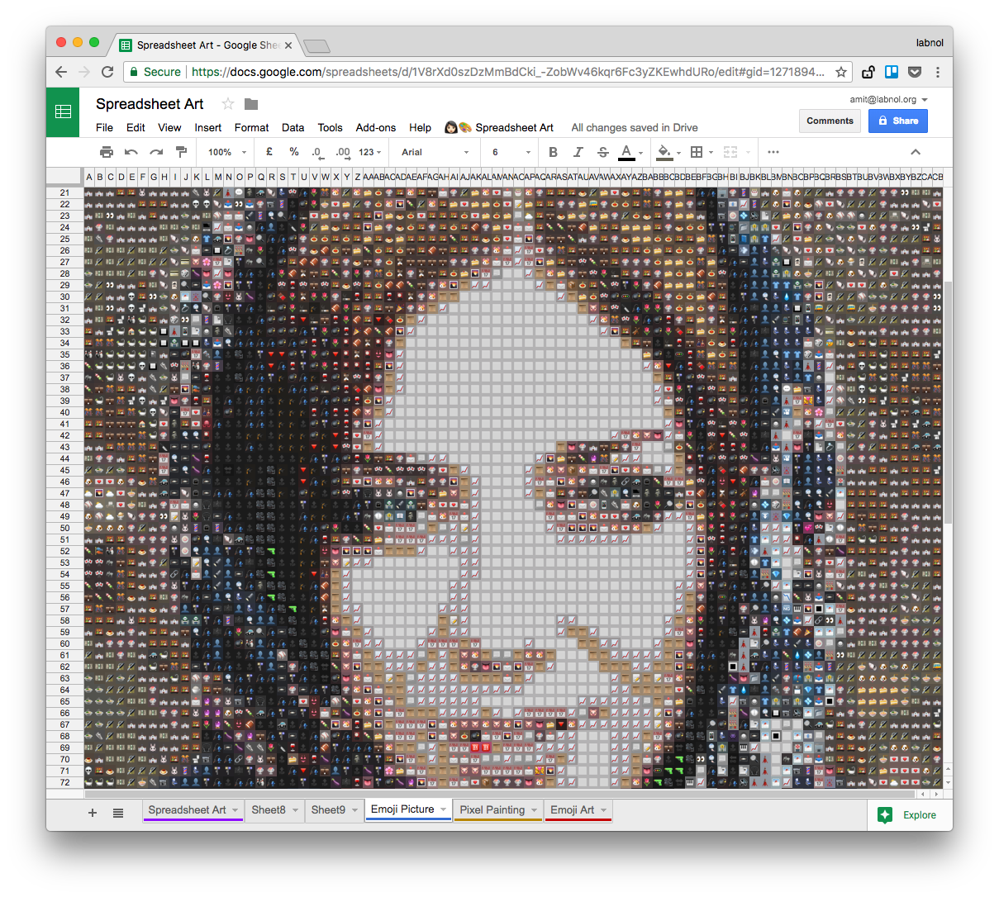Open the cell Borders tool
Image resolution: width=999 pixels, height=897 pixels.
(x=698, y=152)
